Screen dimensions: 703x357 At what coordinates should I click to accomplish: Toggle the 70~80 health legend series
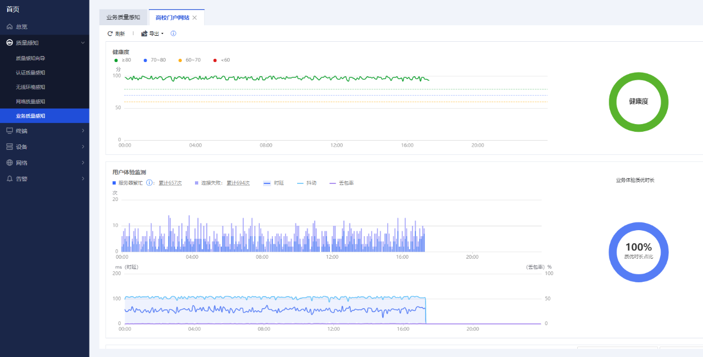pos(154,60)
